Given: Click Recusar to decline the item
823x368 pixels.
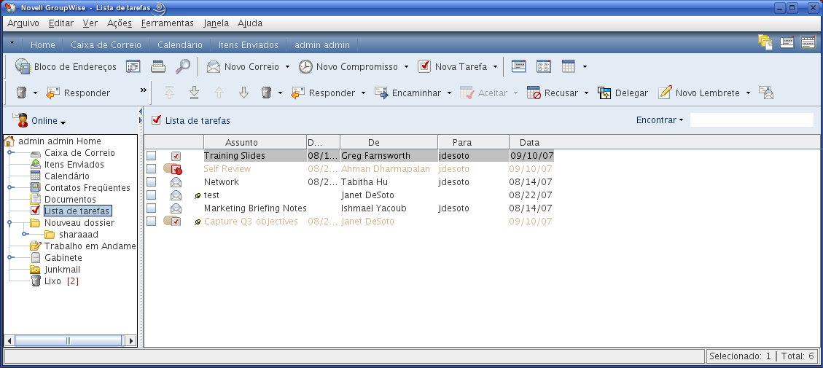Looking at the screenshot, I should point(552,93).
